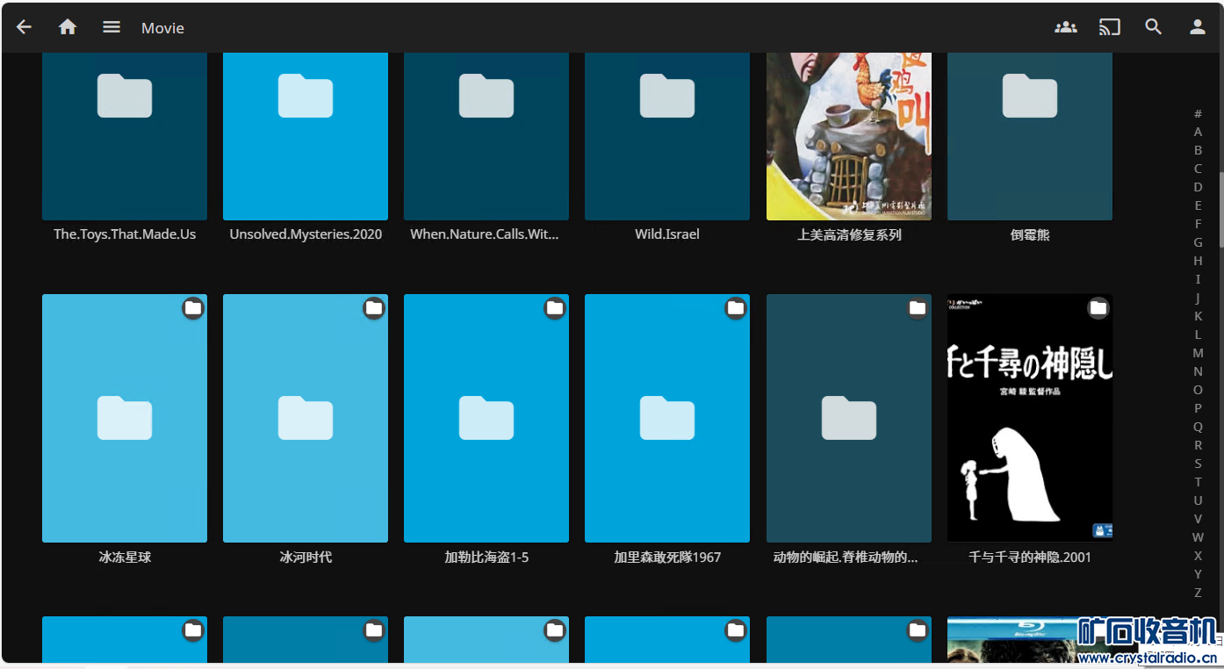Click the title 倒霉熊
The width and height of the screenshot is (1224, 669).
[1030, 235]
